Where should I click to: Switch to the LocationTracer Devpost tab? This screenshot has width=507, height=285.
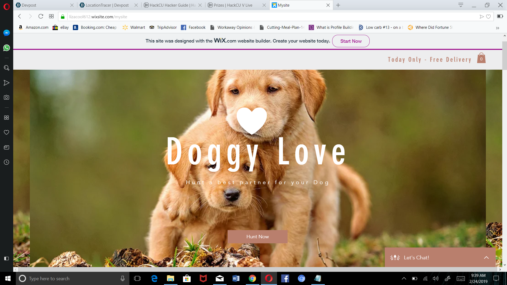point(107,5)
